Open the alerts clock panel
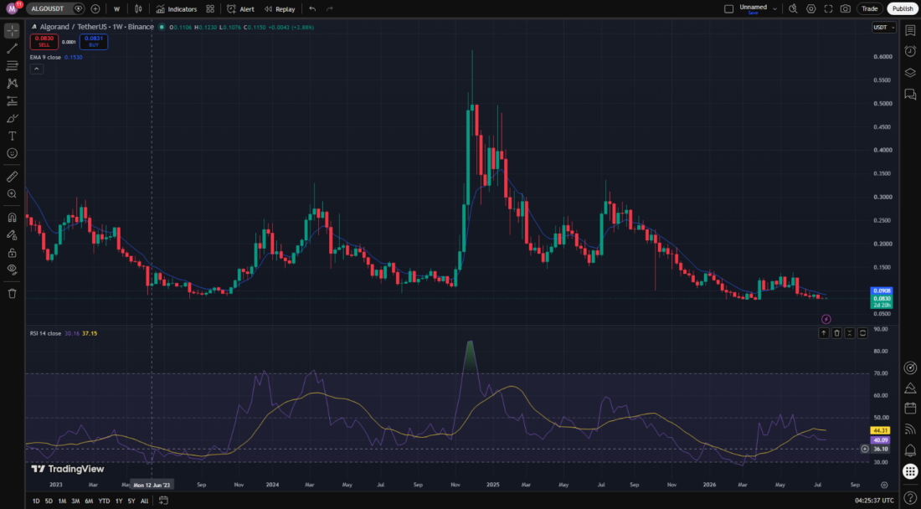 coord(910,52)
